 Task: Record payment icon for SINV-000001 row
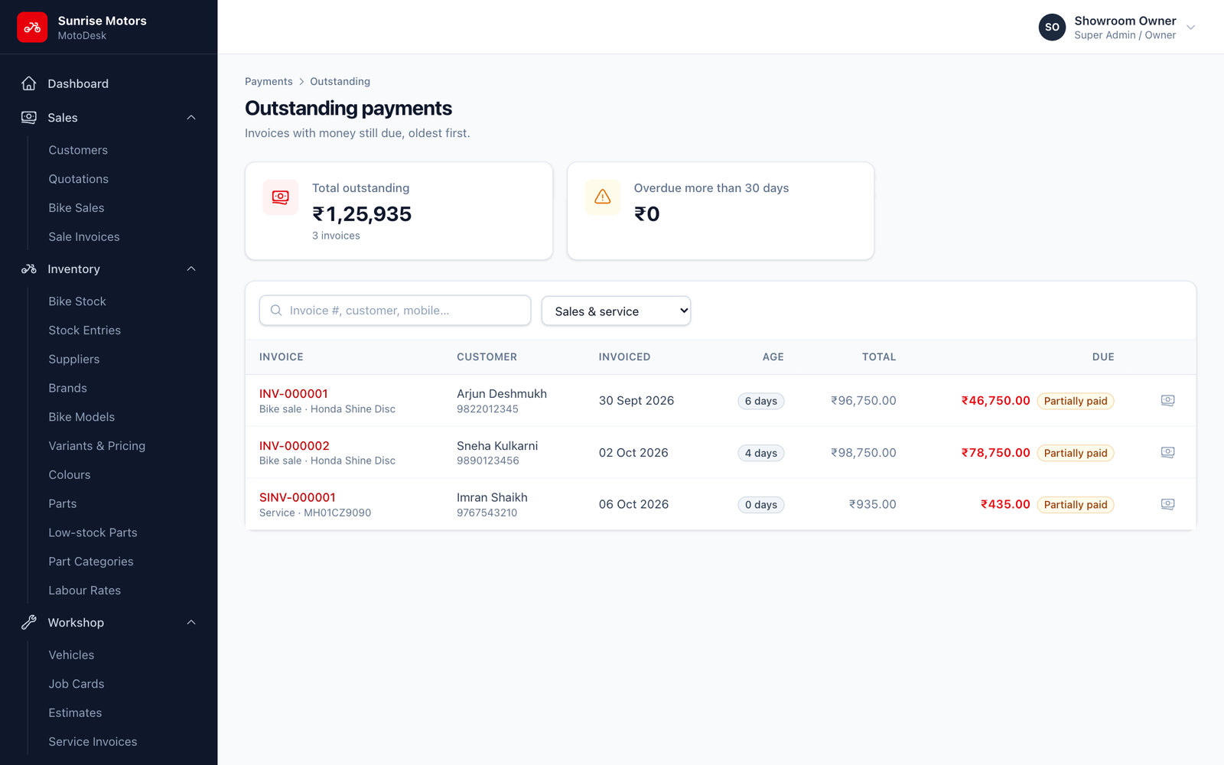tap(1167, 504)
